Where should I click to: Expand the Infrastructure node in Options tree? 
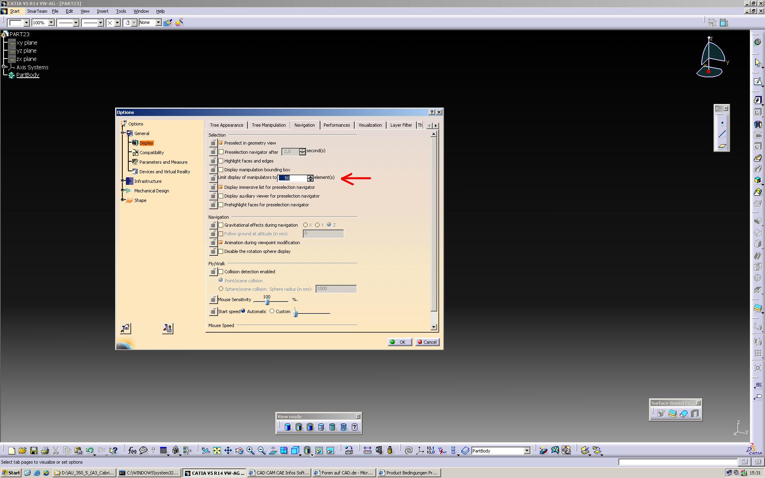123,181
